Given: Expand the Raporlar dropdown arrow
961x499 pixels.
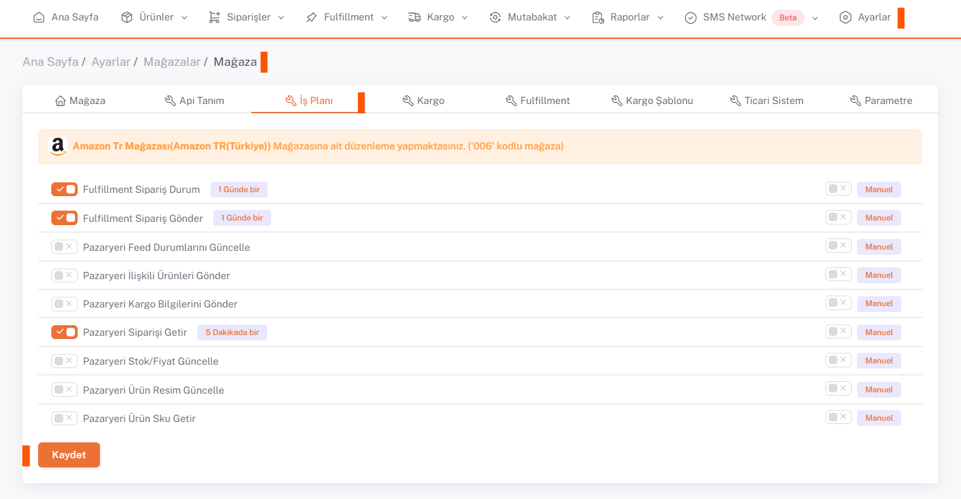Looking at the screenshot, I should coord(660,18).
